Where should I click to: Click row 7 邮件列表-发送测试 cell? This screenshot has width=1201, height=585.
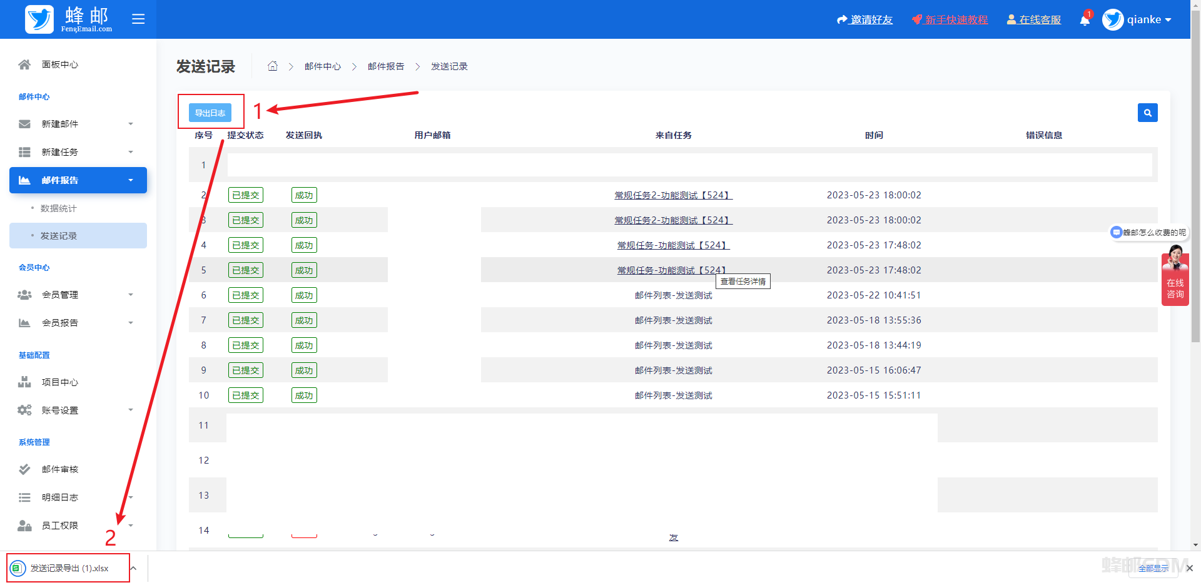pyautogui.click(x=673, y=320)
